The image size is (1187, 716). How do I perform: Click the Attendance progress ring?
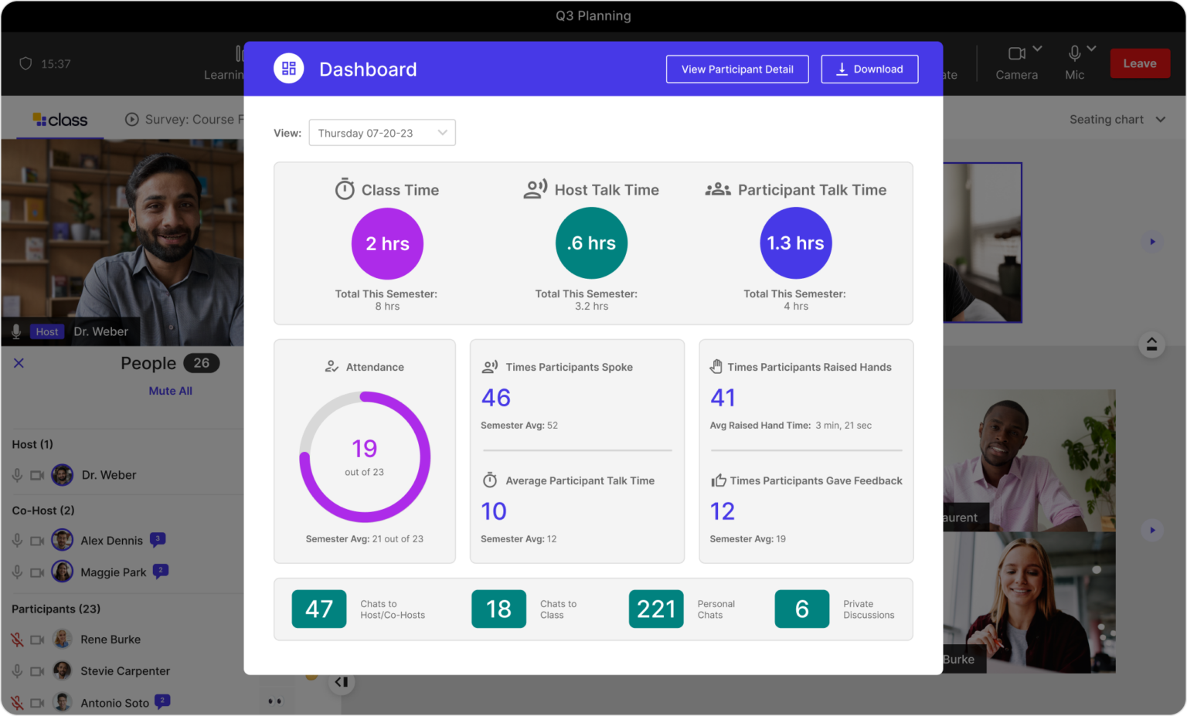point(365,457)
